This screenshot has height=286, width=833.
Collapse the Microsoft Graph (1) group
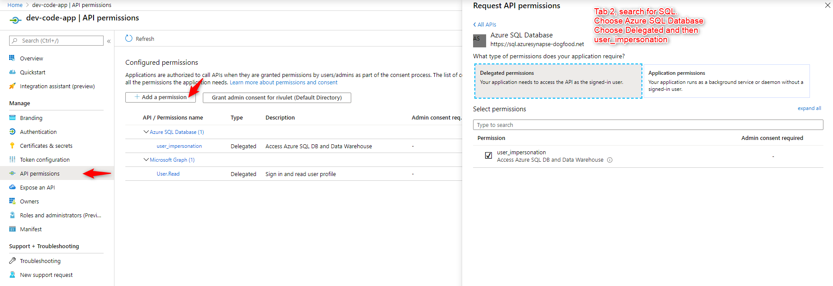(146, 160)
